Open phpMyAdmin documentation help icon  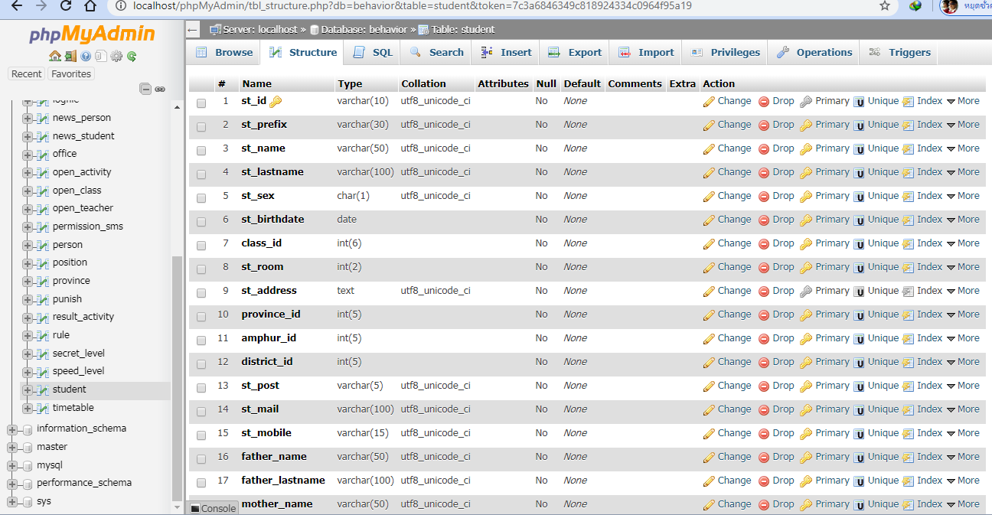click(x=86, y=56)
